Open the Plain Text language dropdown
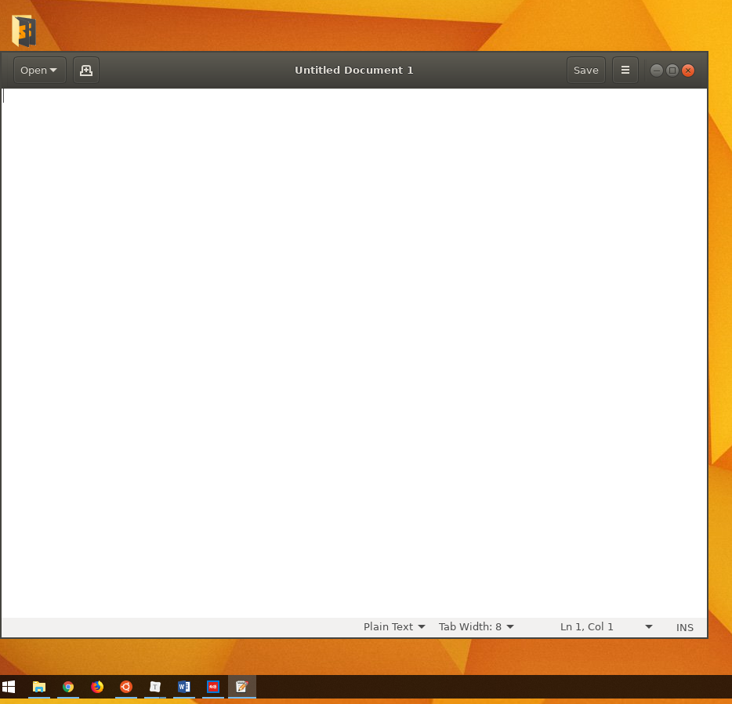 [x=394, y=627]
